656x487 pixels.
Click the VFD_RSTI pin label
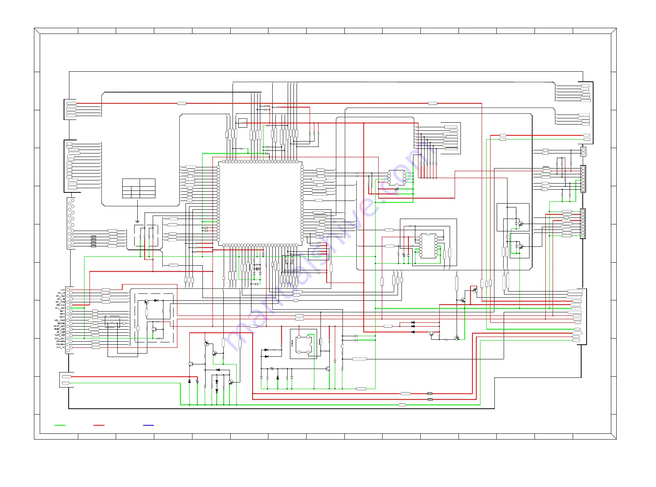60,302
